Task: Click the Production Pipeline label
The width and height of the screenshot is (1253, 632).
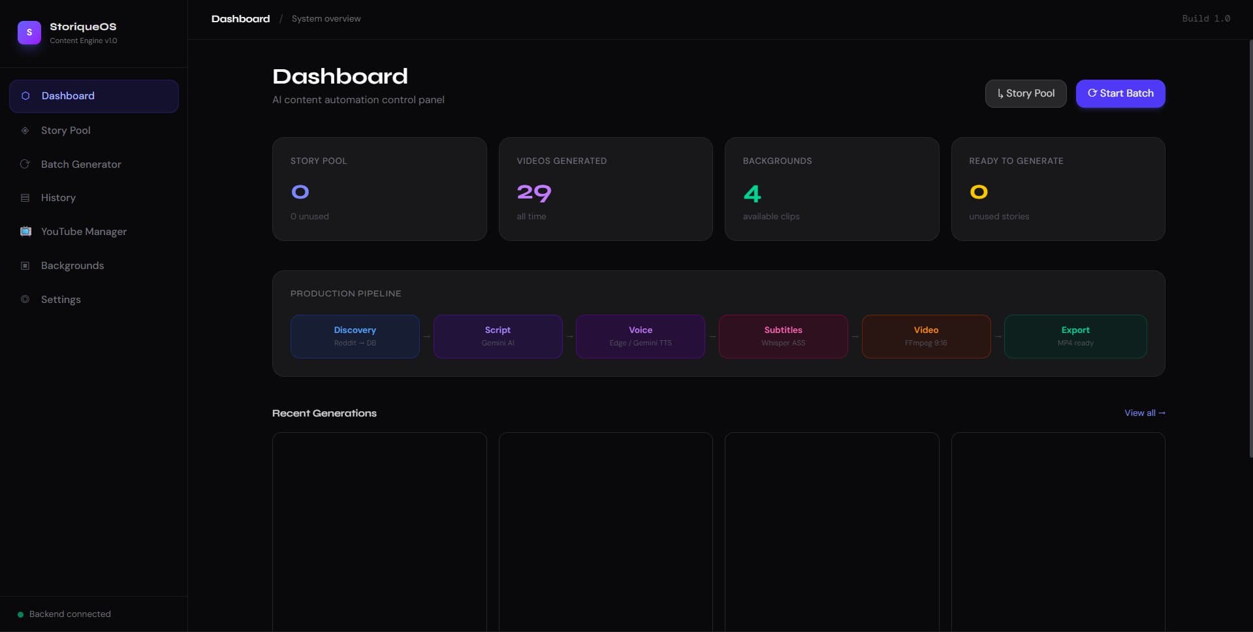Action: point(345,294)
